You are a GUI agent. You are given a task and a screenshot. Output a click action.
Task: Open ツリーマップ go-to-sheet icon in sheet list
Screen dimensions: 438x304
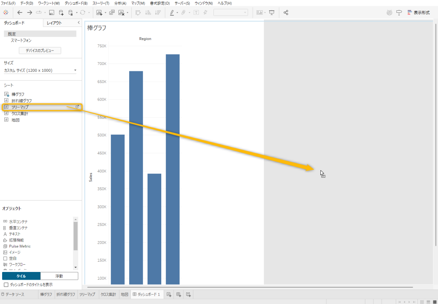(x=77, y=107)
